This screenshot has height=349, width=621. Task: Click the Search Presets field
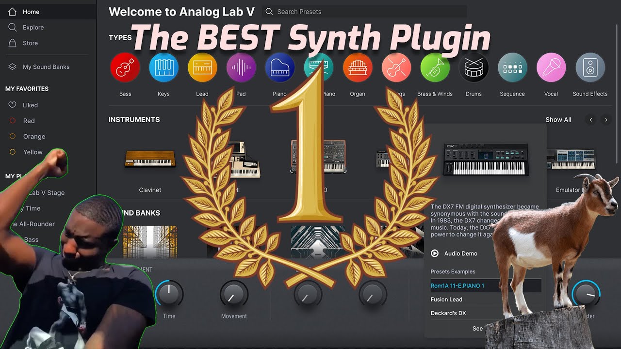click(x=365, y=12)
